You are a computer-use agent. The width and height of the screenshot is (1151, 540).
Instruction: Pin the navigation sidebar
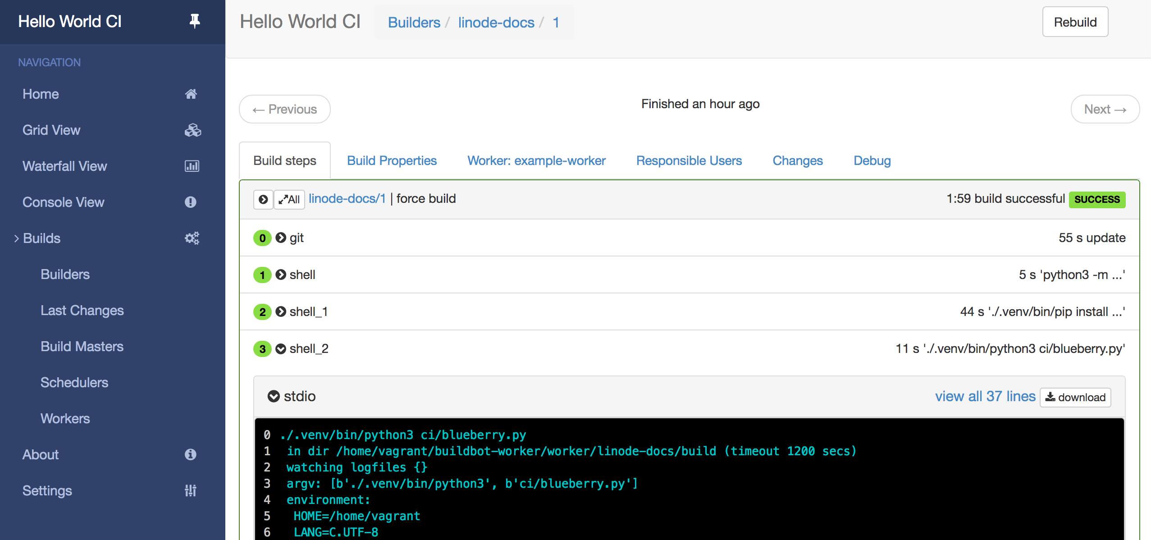click(x=194, y=21)
